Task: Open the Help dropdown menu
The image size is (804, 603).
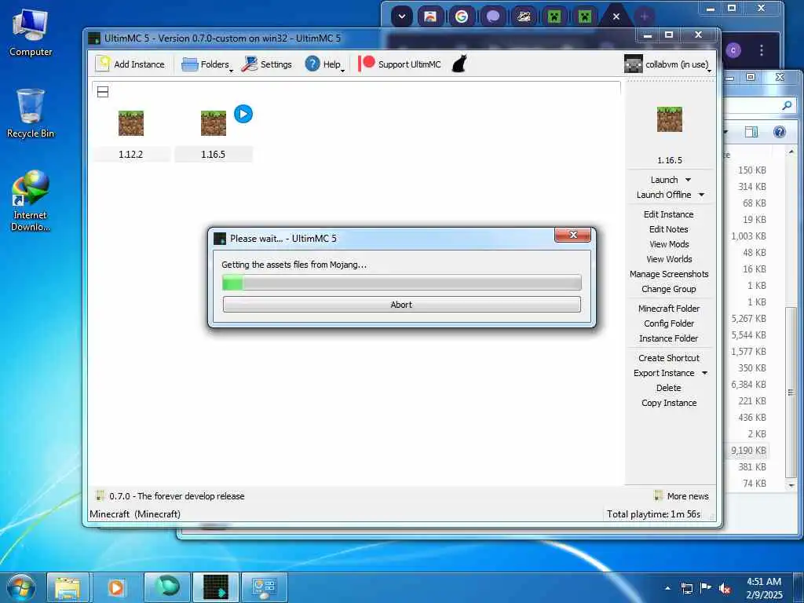Action: pyautogui.click(x=324, y=64)
